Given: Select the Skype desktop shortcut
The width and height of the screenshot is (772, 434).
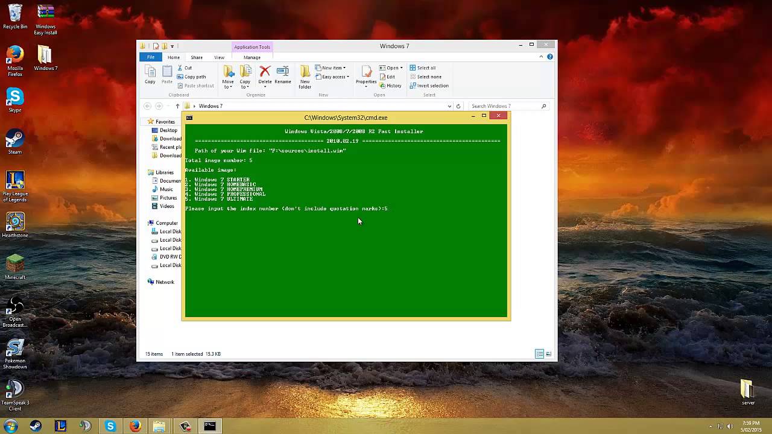Looking at the screenshot, I should coord(15,100).
